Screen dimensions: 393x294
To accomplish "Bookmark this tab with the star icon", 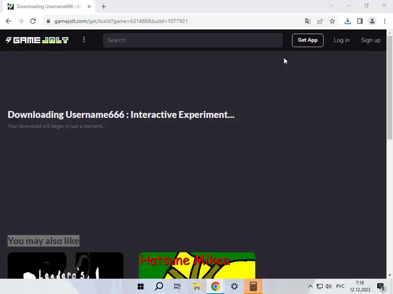I will click(x=332, y=21).
